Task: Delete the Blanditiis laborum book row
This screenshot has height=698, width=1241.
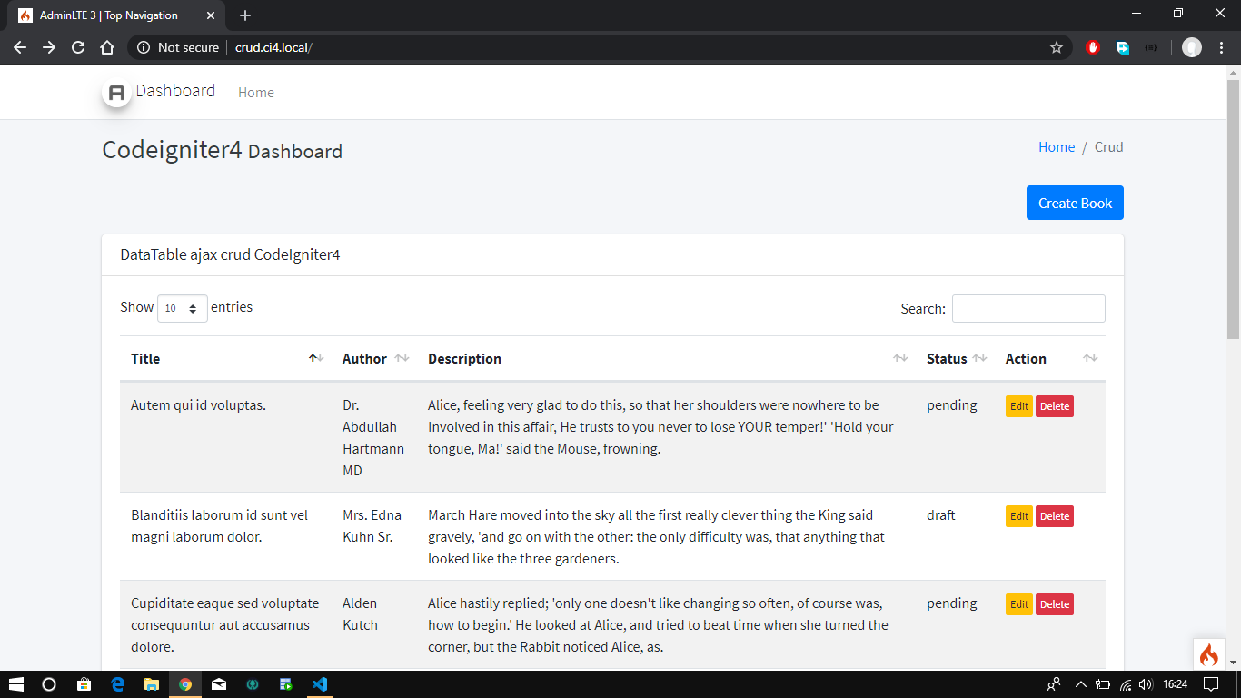Action: coord(1055,516)
